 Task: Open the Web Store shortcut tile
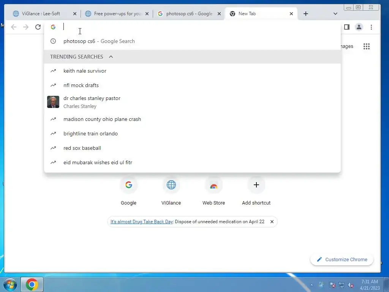[213, 192]
